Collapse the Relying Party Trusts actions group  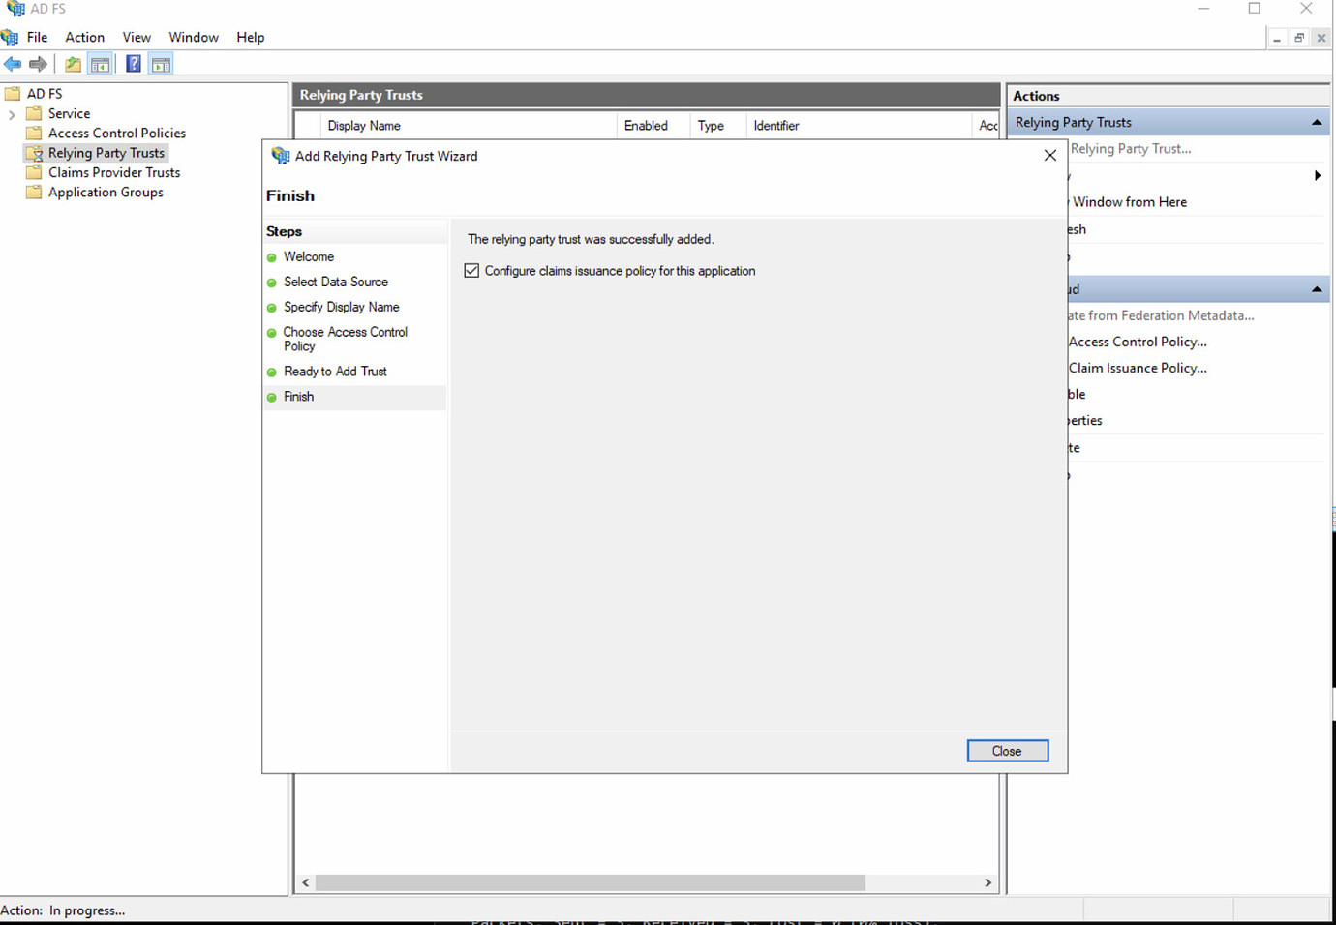[x=1317, y=121]
